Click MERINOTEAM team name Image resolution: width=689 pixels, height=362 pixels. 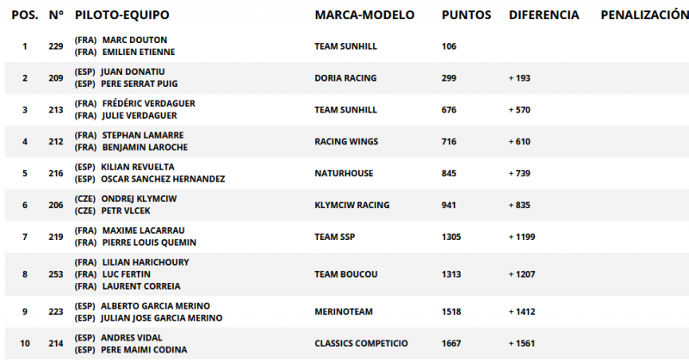(344, 311)
